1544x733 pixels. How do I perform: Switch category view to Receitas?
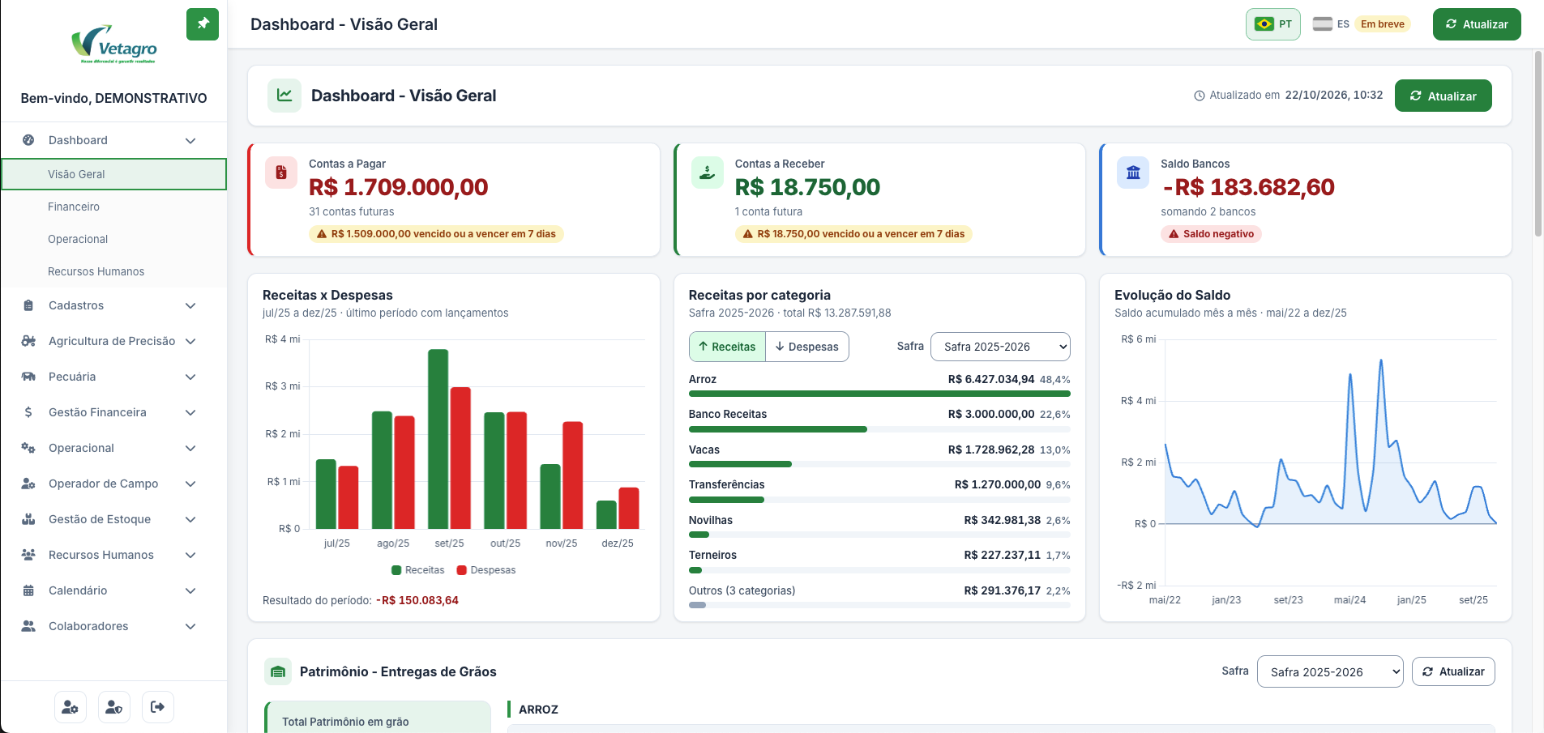point(727,347)
